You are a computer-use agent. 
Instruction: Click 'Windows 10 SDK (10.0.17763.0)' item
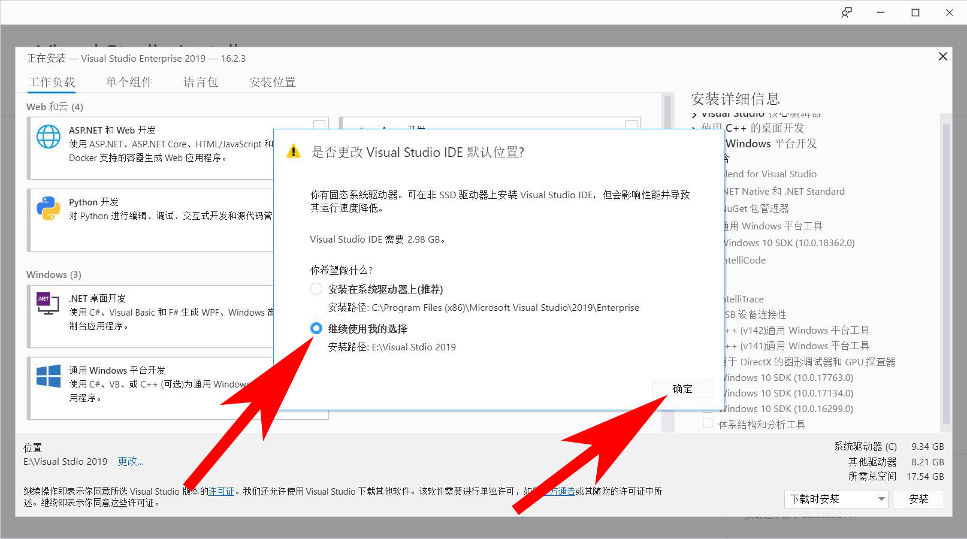point(788,377)
